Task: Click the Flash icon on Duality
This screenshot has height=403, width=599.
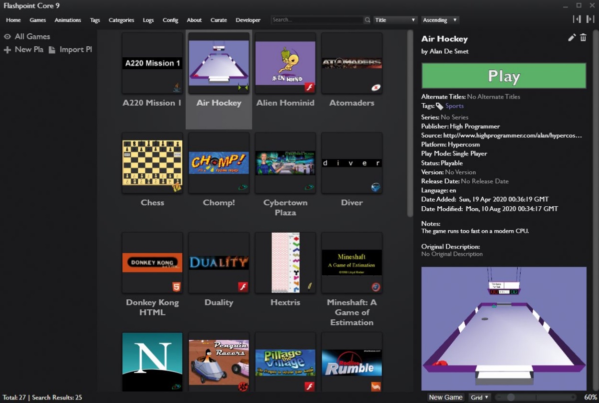Action: 243,287
